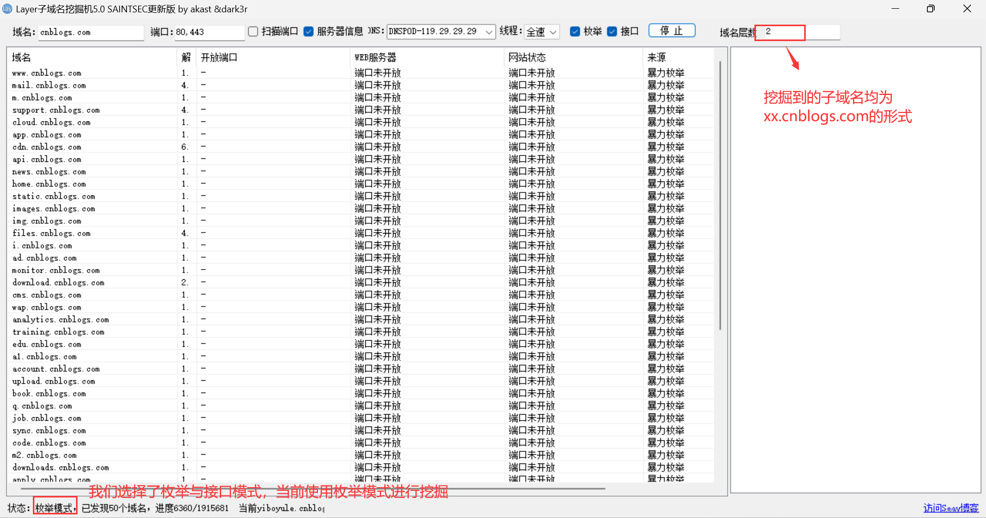
Task: Select row edu.cnblogs.com
Action: [x=361, y=344]
